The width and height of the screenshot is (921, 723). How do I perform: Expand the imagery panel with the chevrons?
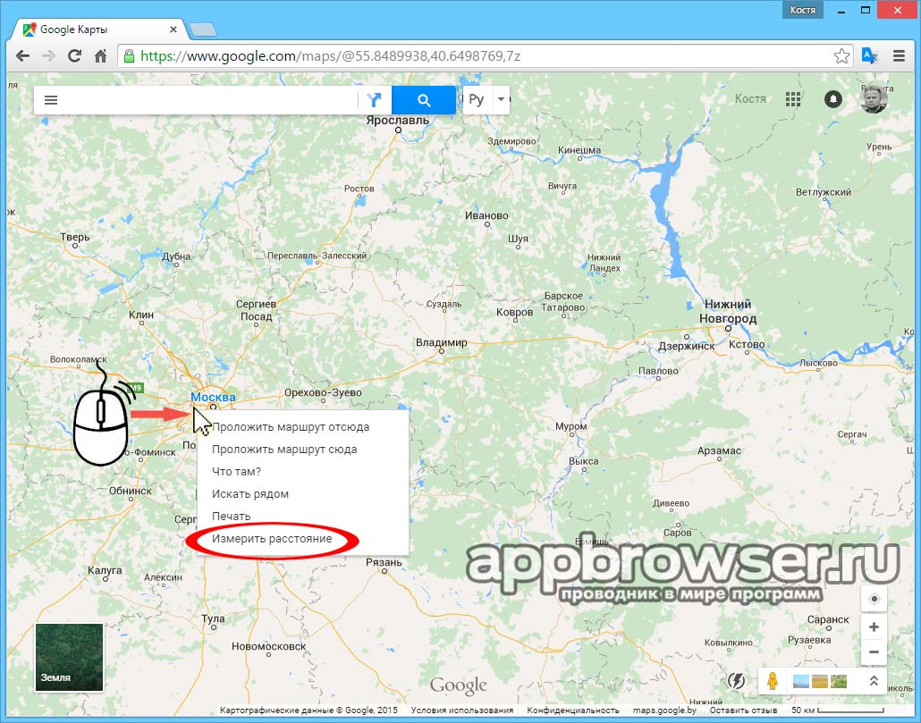click(874, 681)
